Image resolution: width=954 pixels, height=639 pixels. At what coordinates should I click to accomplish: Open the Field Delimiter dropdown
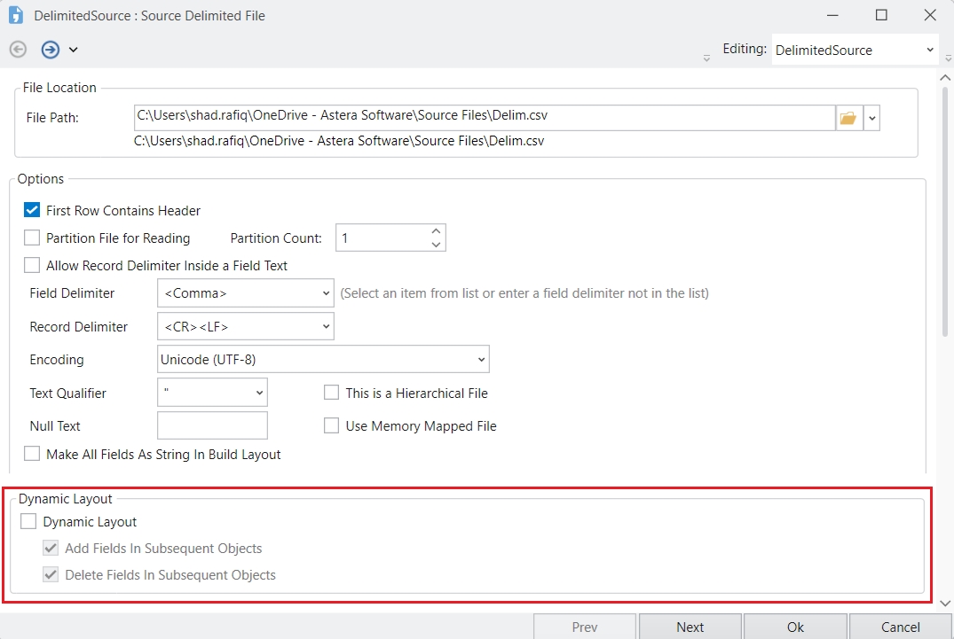245,293
